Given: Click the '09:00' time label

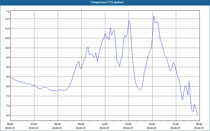Looking at the screenshot, I should [81, 124].
